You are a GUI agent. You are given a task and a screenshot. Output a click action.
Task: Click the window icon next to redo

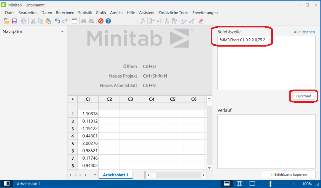tap(74, 21)
